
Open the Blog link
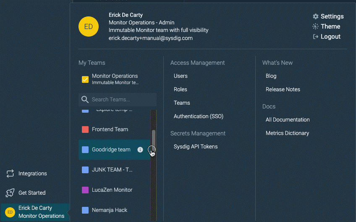(271, 76)
